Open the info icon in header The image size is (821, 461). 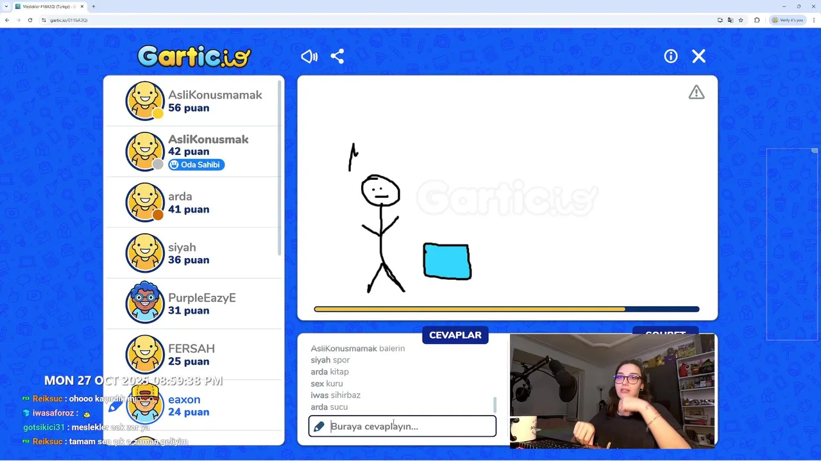point(671,56)
